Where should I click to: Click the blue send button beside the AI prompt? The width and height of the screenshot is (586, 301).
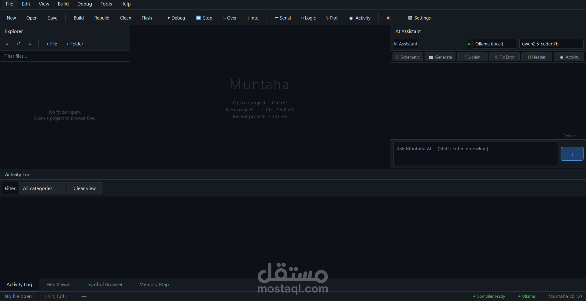(572, 154)
